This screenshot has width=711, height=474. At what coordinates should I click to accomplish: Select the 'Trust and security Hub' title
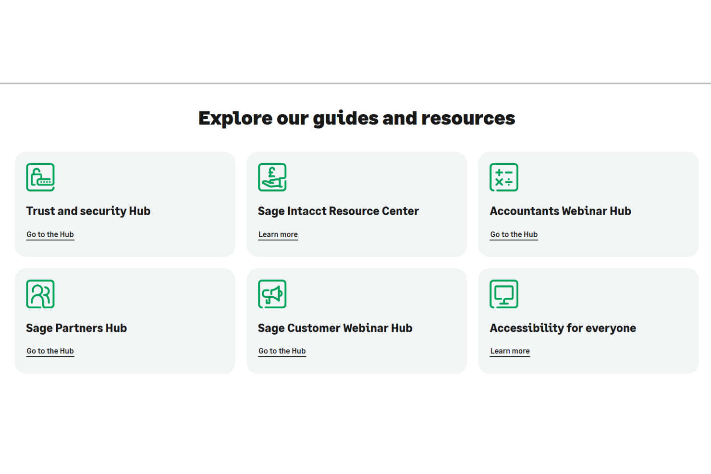(88, 211)
